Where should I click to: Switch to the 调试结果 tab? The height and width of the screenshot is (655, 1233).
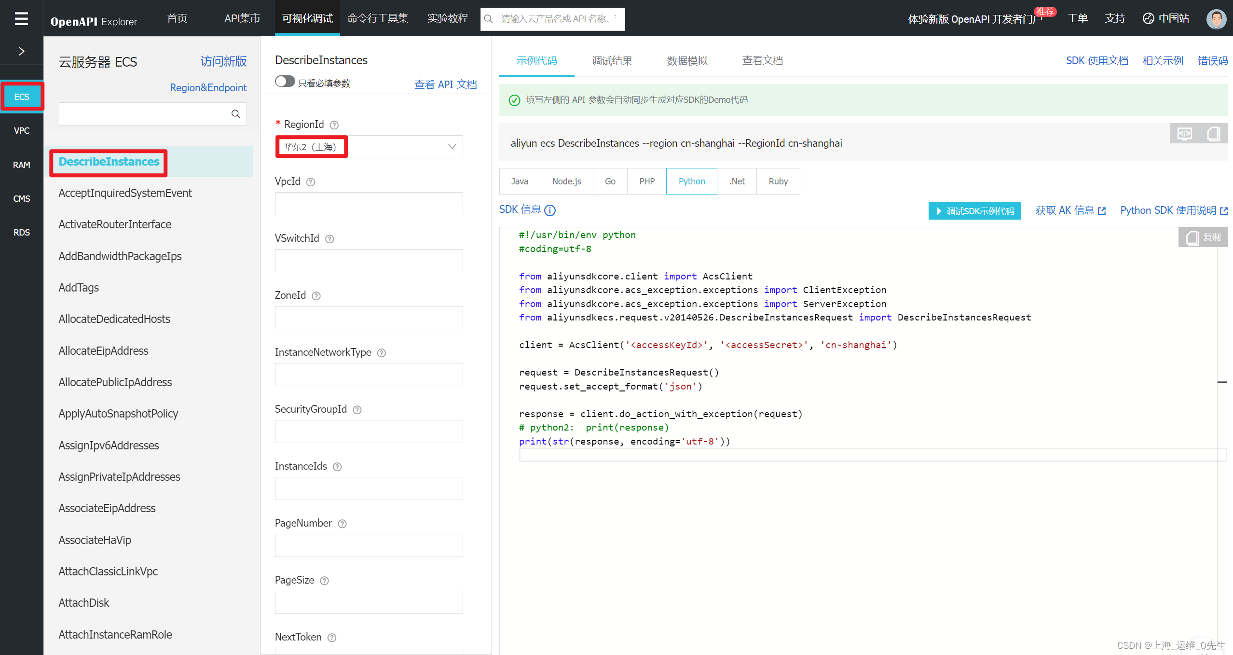click(612, 61)
